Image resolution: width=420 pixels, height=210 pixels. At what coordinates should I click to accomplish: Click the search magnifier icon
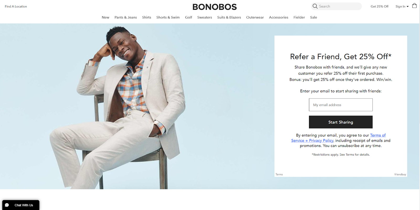click(x=315, y=6)
